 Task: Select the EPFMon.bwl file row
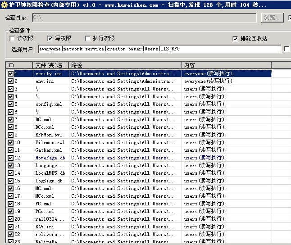click(x=49, y=135)
